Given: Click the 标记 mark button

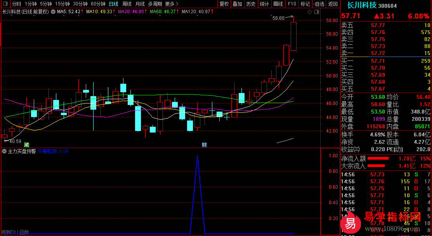Looking at the screenshot, I should click(305, 4).
